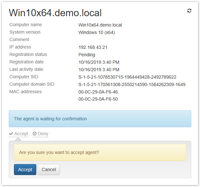Select the Pending registration status value
Viewport: 200px width, 187px height.
(x=87, y=55)
